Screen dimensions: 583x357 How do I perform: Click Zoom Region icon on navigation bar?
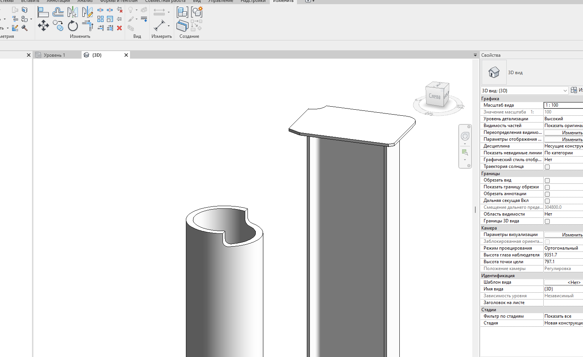465,152
